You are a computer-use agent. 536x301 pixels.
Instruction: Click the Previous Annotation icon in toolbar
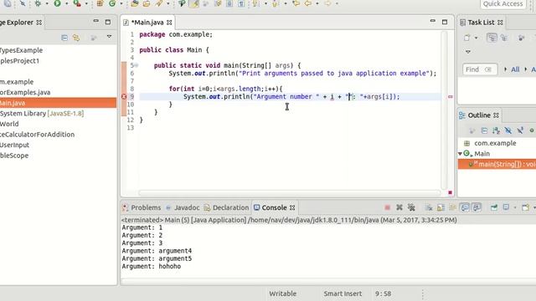pyautogui.click(x=276, y=3)
